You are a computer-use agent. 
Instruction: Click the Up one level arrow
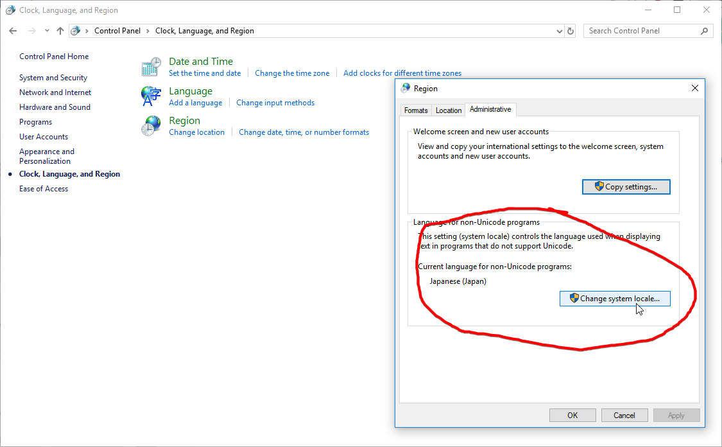pyautogui.click(x=60, y=31)
